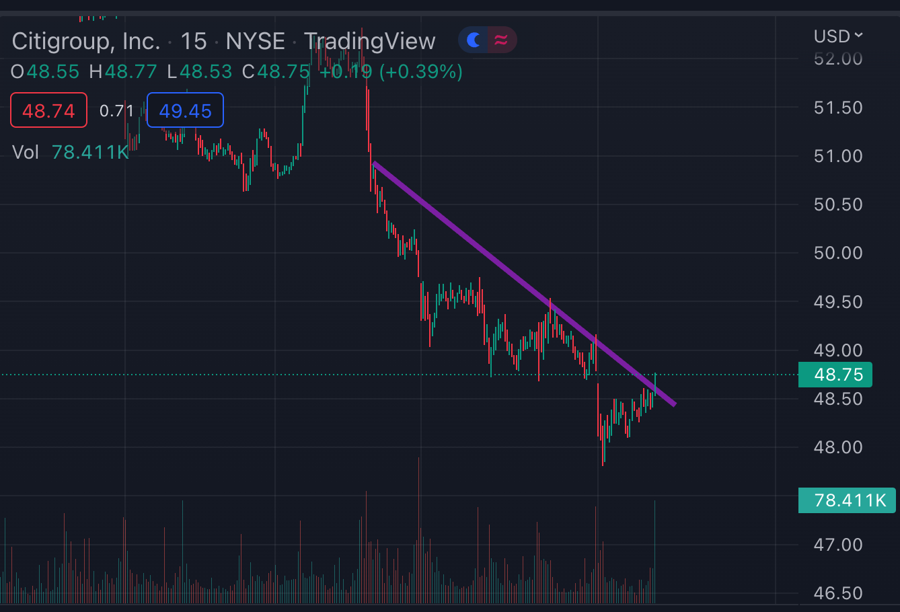Click the latest green candle at the trendline
The width and height of the screenshot is (900, 612).
coord(655,383)
